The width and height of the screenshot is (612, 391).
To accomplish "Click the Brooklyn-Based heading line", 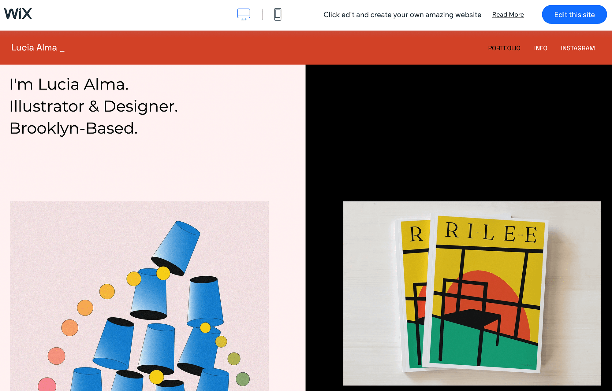I will pyautogui.click(x=73, y=128).
